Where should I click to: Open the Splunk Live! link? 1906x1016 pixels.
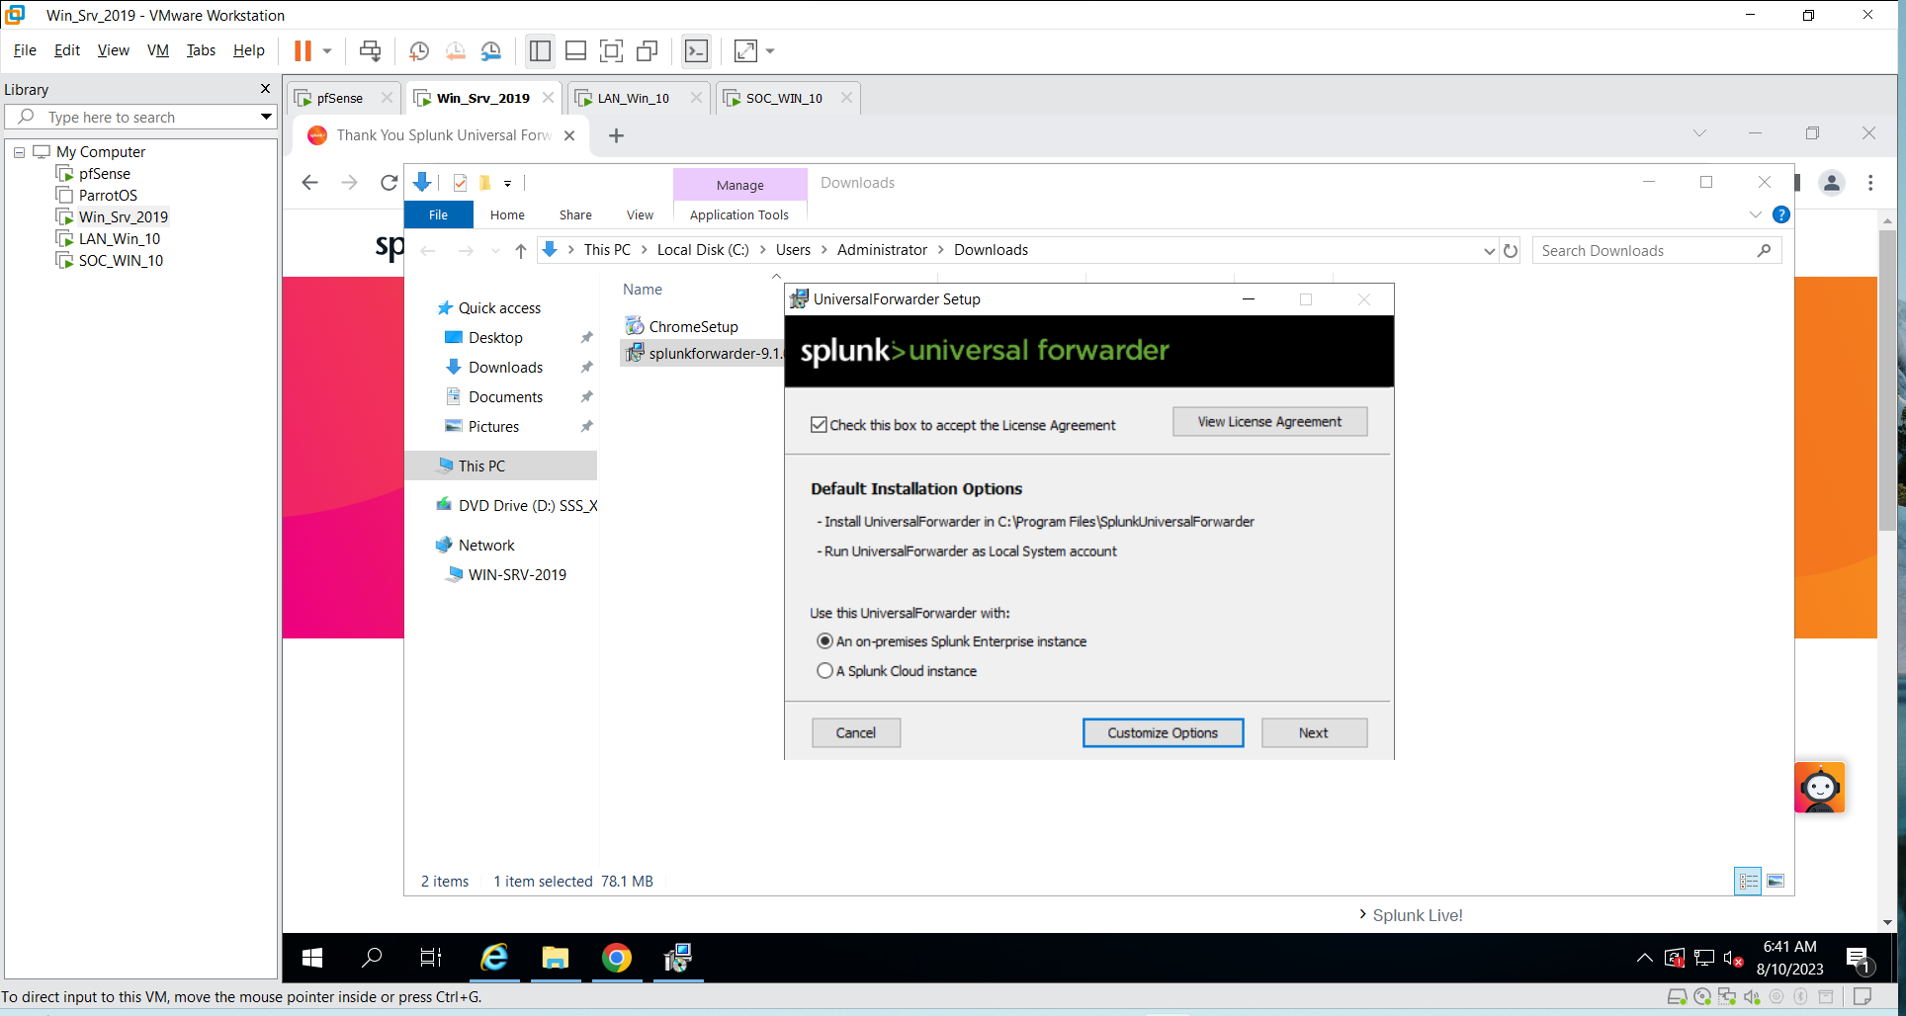pos(1418,915)
